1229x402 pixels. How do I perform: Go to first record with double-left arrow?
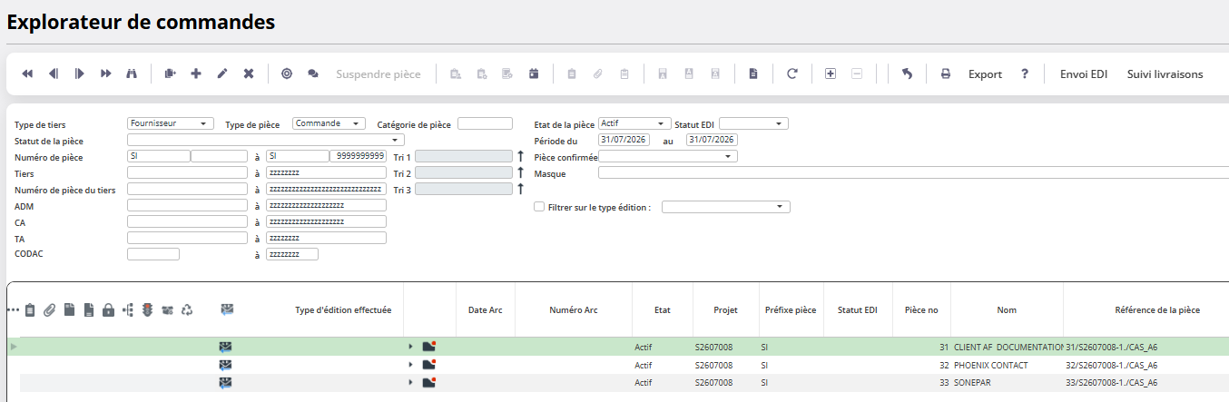(x=27, y=74)
